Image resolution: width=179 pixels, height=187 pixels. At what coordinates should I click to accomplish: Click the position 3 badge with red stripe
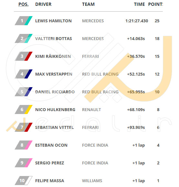point(24,56)
